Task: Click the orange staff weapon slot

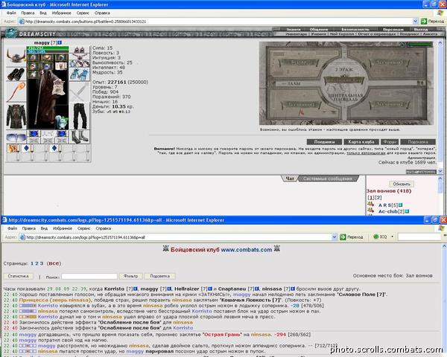Action: pos(16,92)
